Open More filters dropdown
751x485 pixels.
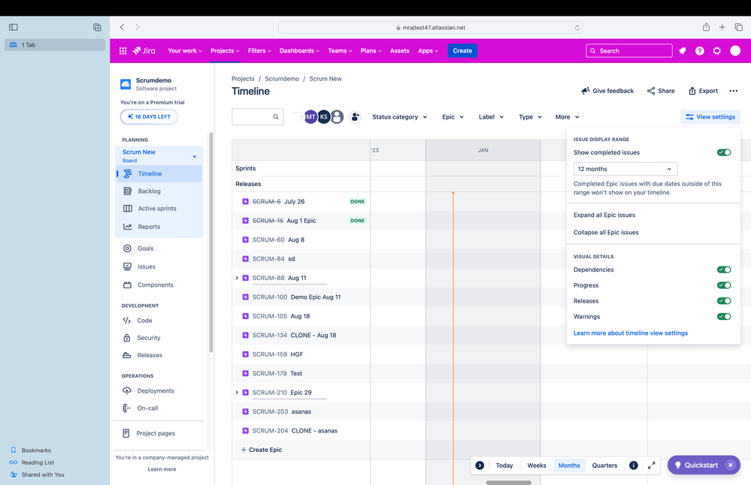(567, 116)
